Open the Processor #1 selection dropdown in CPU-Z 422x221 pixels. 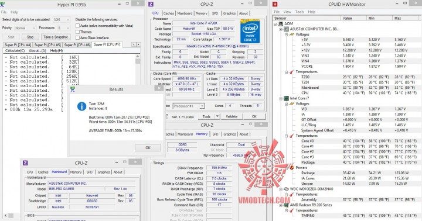[188, 106]
